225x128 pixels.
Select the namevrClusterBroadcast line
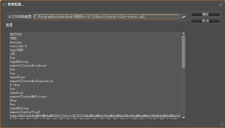[28, 65]
